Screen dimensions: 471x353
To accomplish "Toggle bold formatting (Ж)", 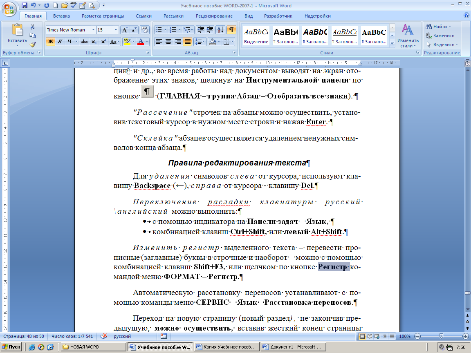I will point(50,42).
